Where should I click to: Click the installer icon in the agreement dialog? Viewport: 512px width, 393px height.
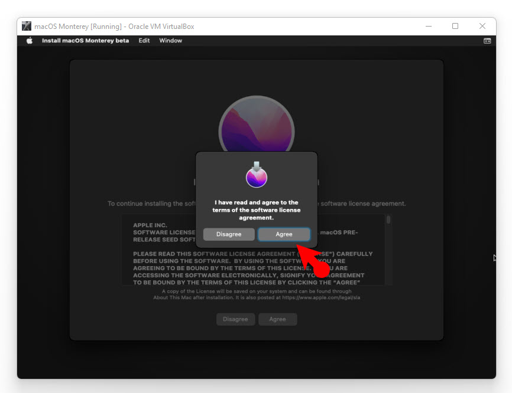[257, 175]
